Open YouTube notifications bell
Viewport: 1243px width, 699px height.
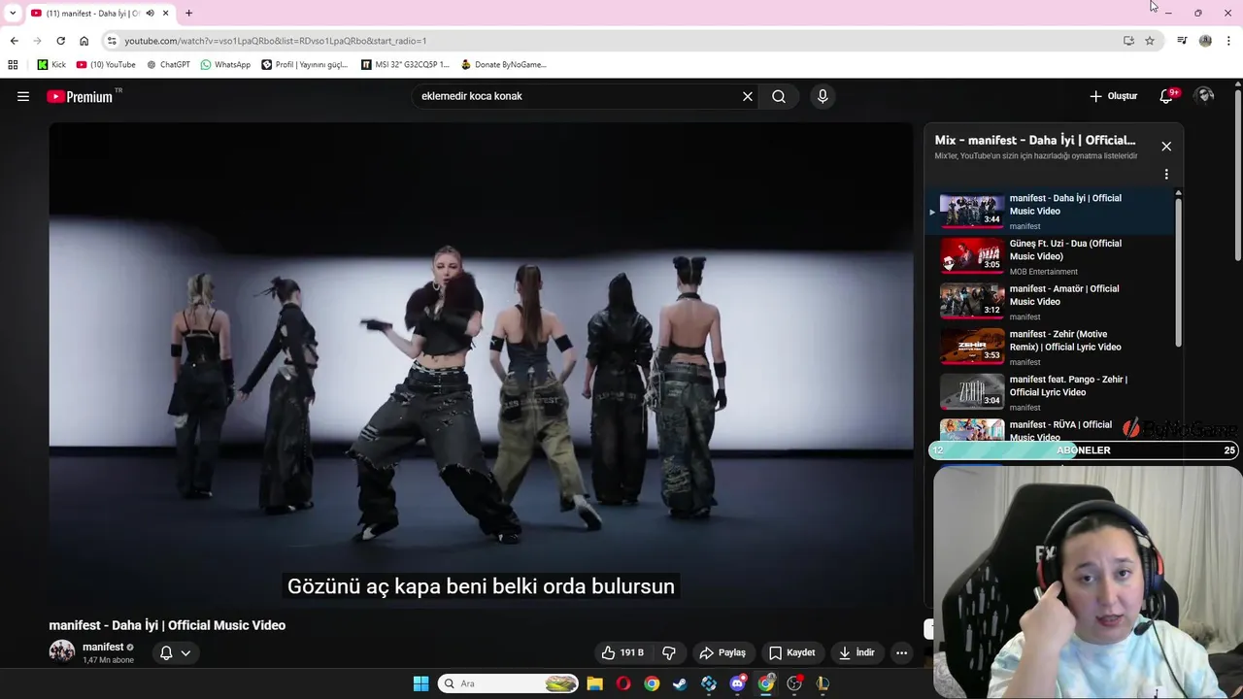[1166, 96]
